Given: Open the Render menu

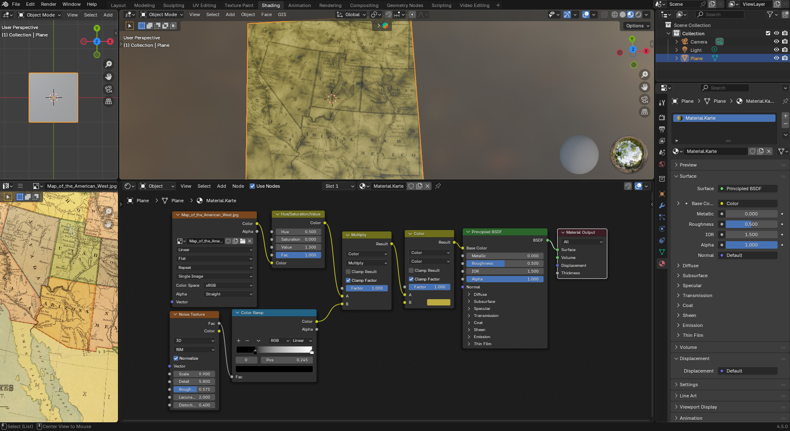Looking at the screenshot, I should click(x=48, y=4).
